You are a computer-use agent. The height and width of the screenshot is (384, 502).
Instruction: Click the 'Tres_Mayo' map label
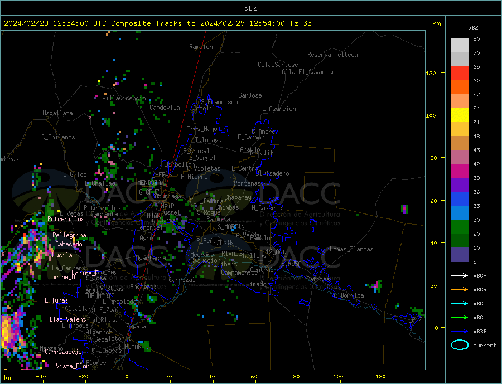click(202, 129)
